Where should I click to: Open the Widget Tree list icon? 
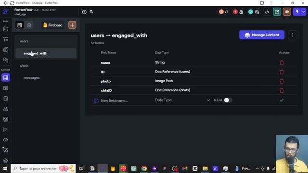pyautogui.click(x=6, y=39)
